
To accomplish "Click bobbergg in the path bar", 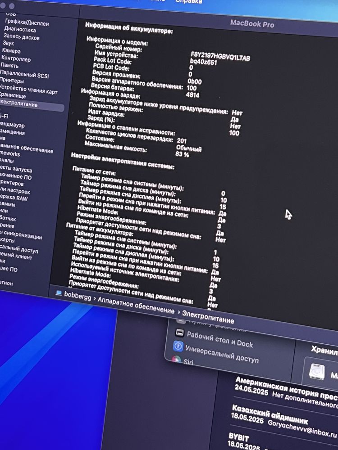I will tap(78, 295).
